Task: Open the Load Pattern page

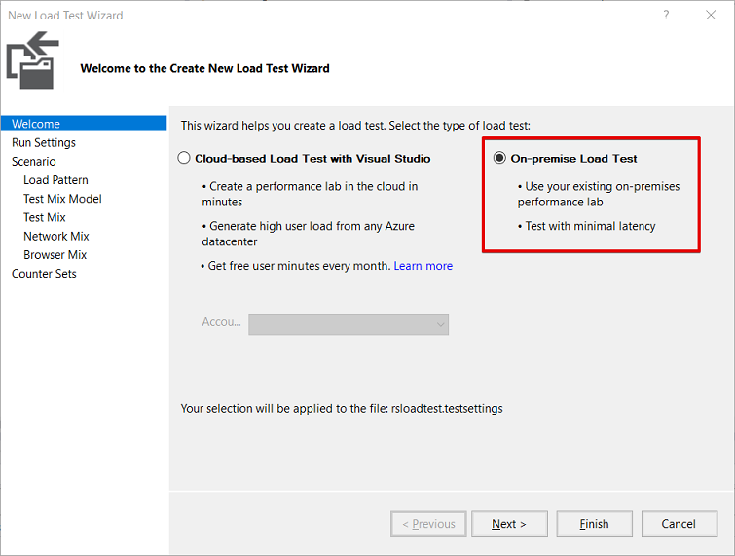Action: (x=55, y=180)
